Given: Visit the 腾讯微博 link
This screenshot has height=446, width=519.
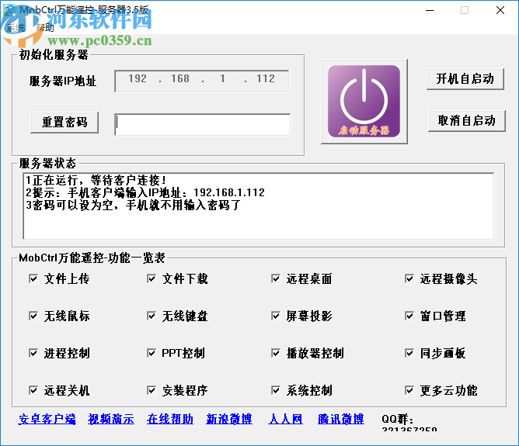Looking at the screenshot, I should (341, 419).
